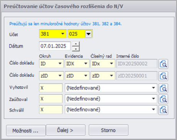177x140 pixels.
Task: Click the dialog title Preúčtovanie účtov
Action: (x=63, y=7)
